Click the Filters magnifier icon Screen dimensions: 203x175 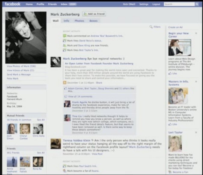point(151,27)
